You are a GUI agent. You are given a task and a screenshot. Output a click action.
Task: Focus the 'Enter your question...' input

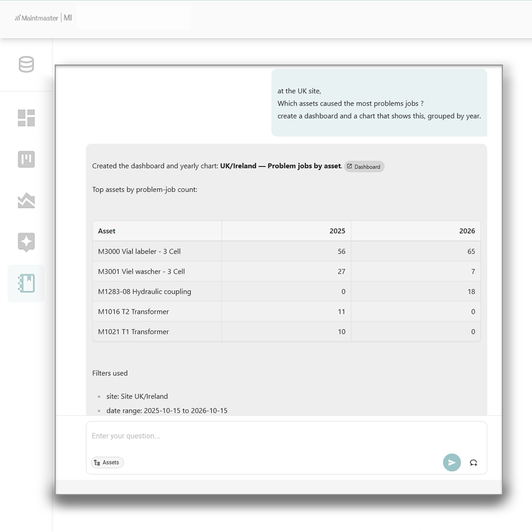click(286, 436)
